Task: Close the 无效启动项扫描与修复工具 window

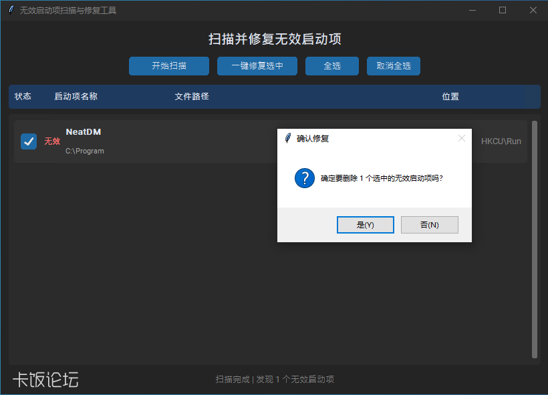Action: pos(533,10)
